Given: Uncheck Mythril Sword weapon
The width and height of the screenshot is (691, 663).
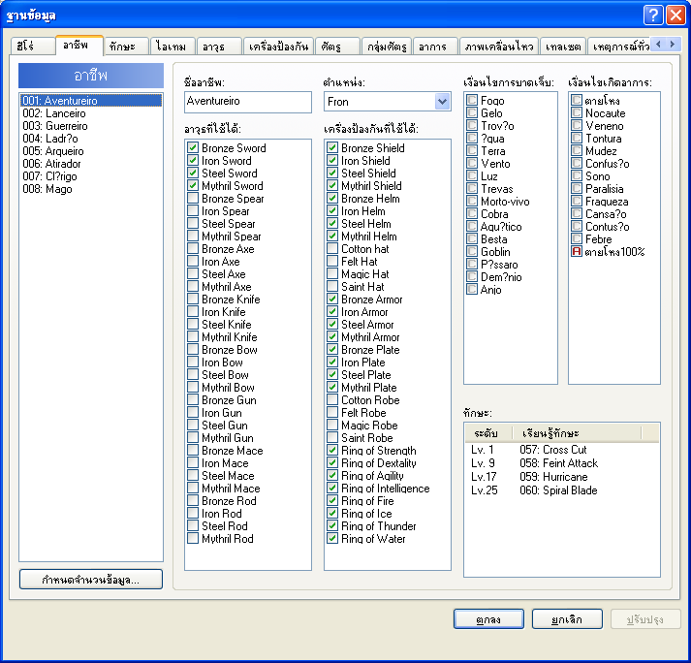Looking at the screenshot, I should [193, 185].
